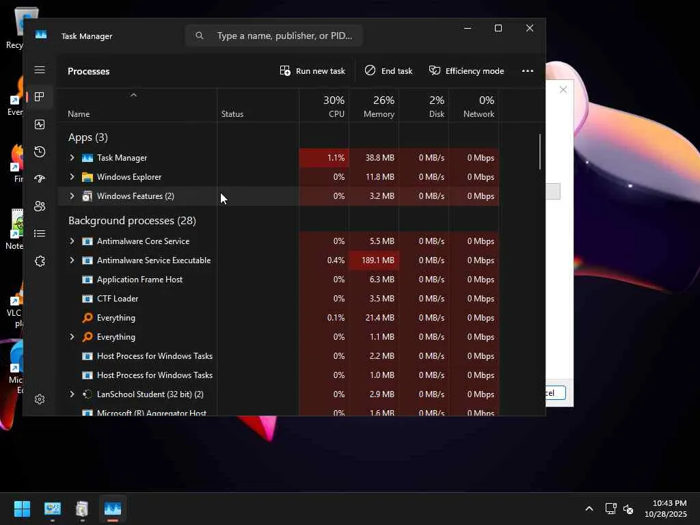Open the Task Manager navigation hamburger menu

pos(40,70)
